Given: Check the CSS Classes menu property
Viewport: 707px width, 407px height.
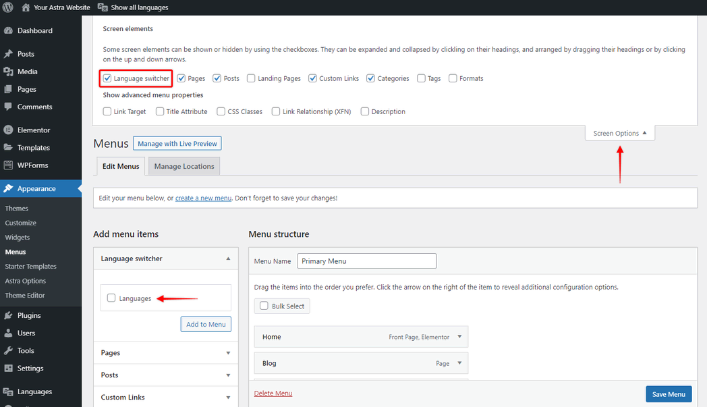Looking at the screenshot, I should click(221, 111).
